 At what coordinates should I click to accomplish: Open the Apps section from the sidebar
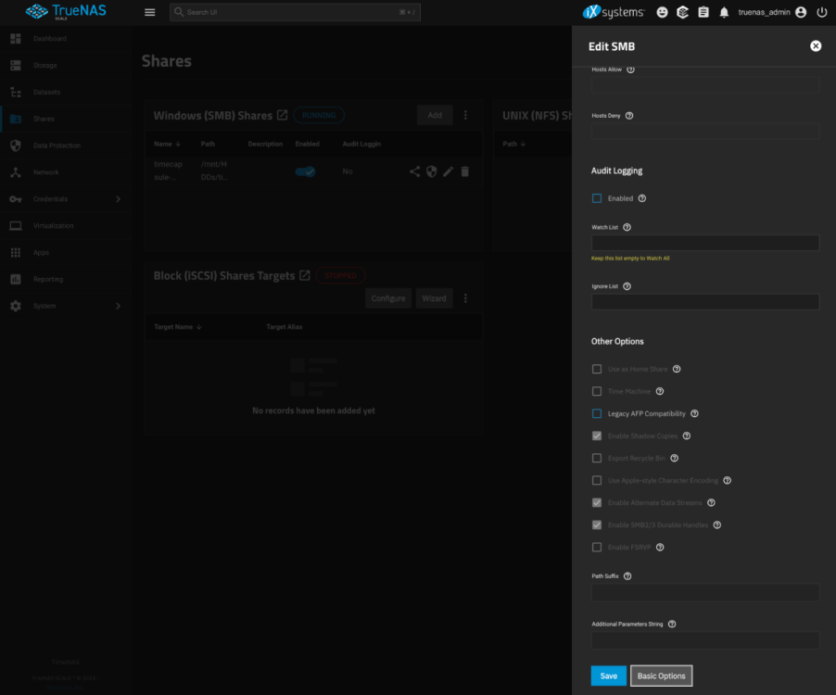click(42, 252)
